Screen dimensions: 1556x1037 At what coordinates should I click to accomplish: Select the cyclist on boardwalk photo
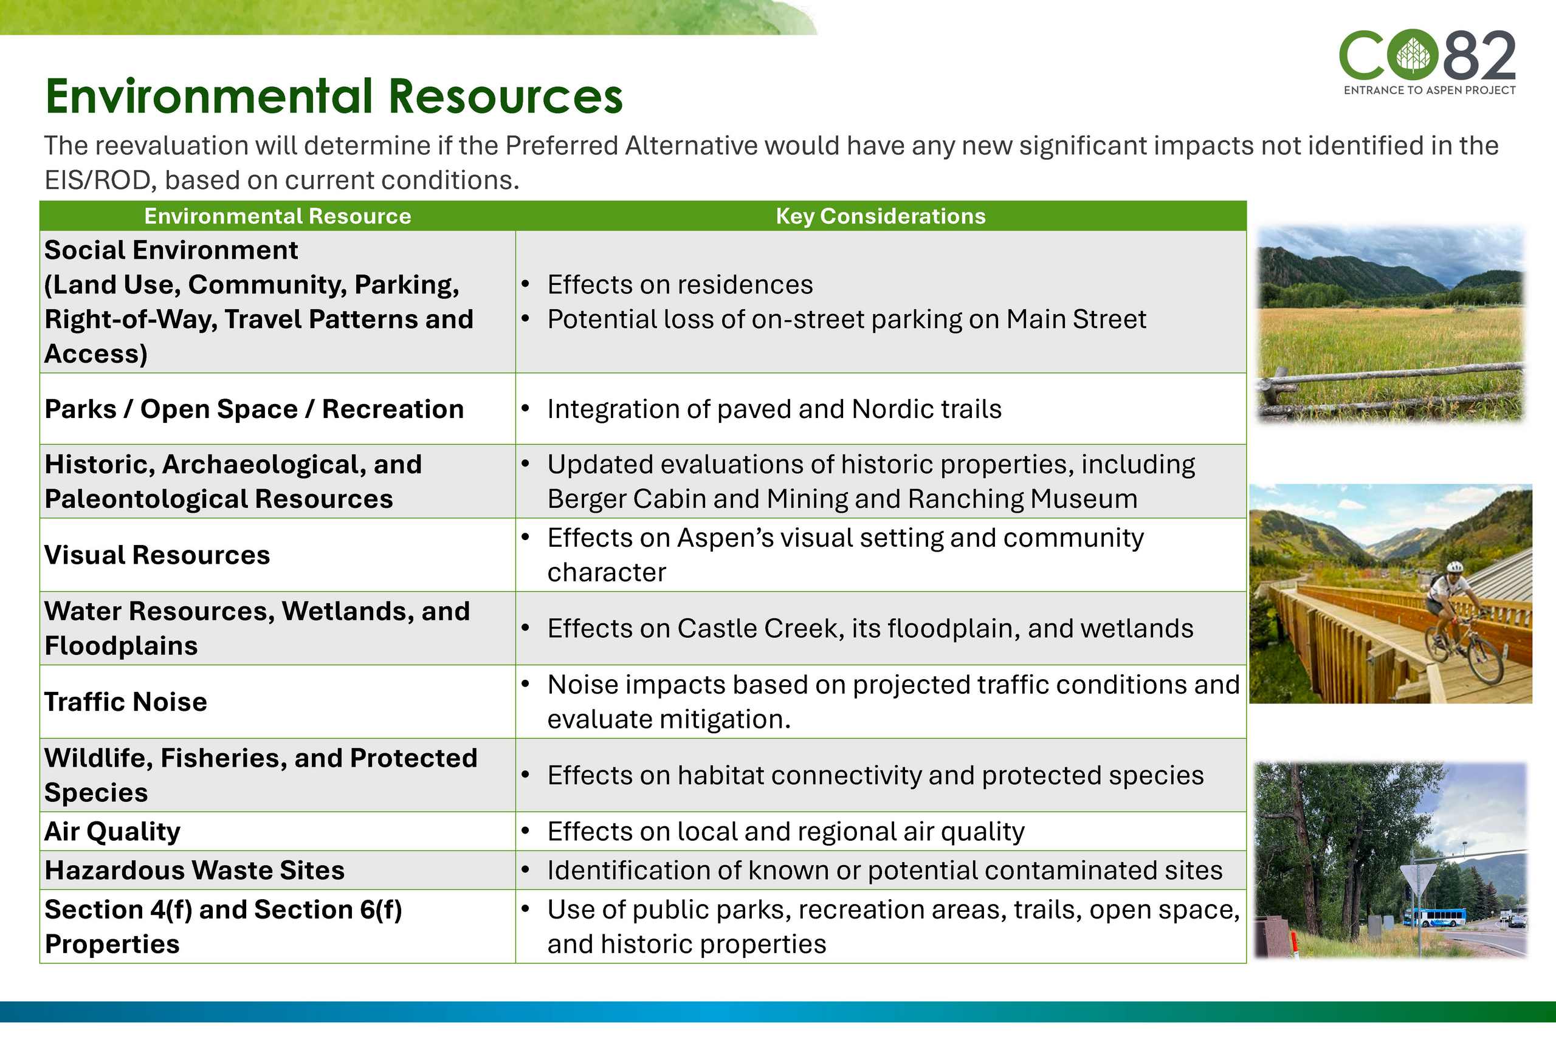click(1391, 594)
